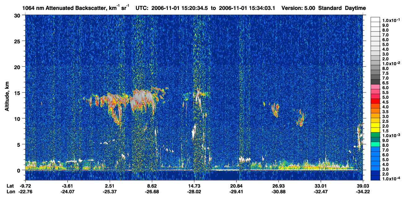Click the colorbar label "3.5"
Viewport: 403px width, 207px height.
385,112
